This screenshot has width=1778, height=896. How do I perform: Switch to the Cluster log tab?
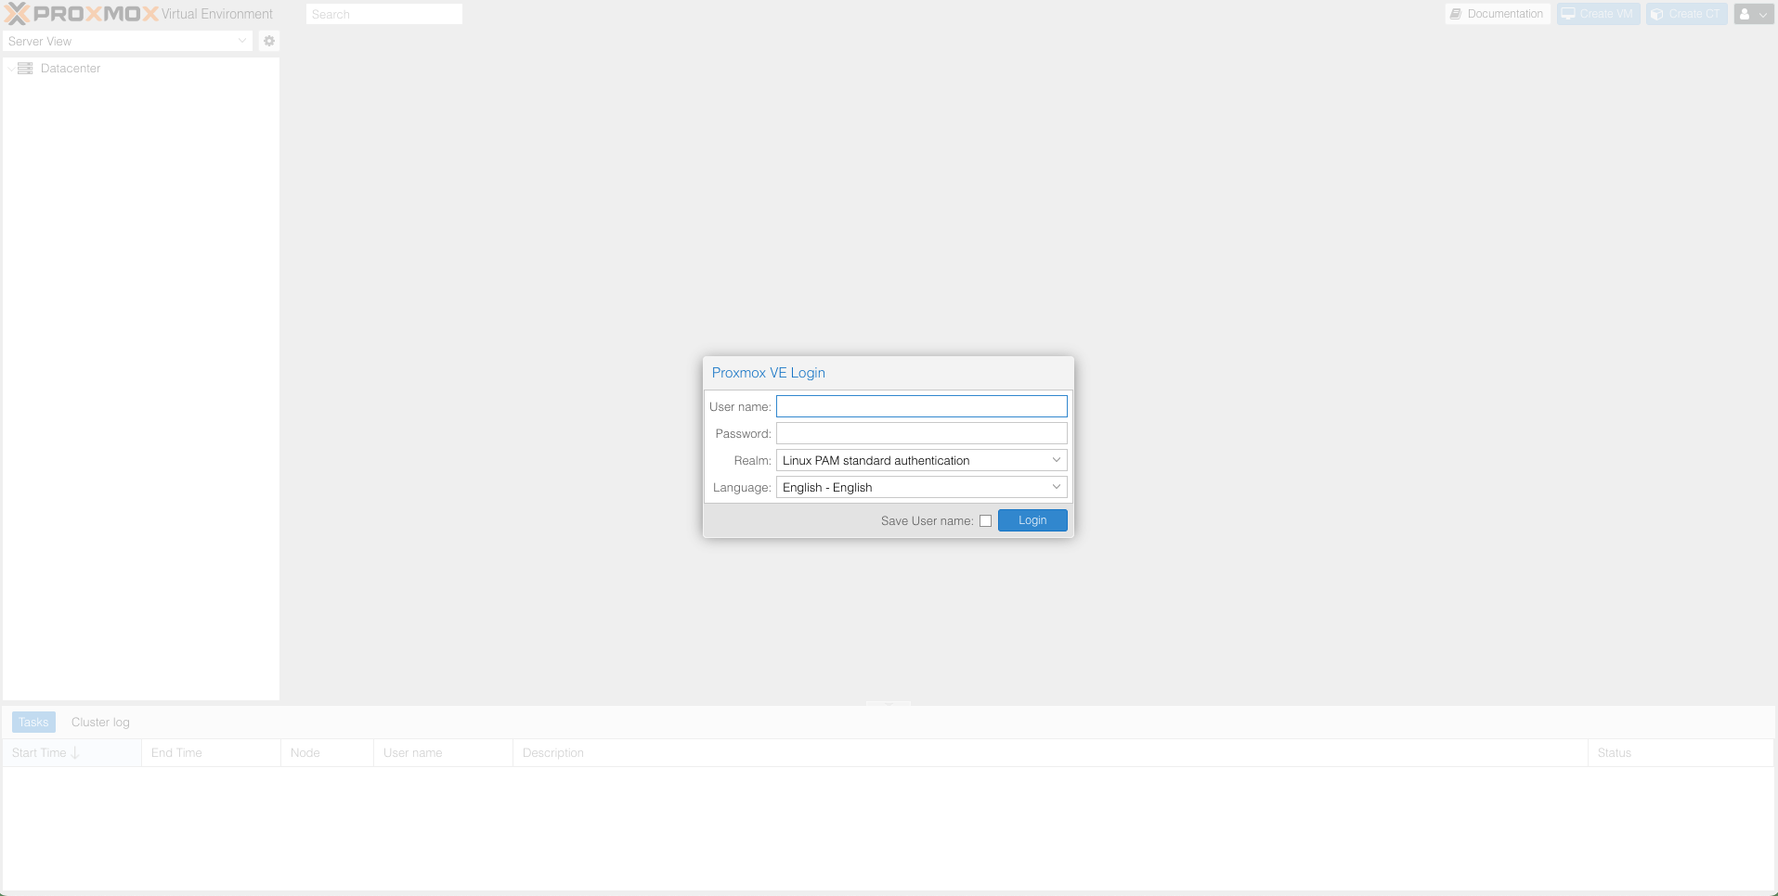pos(100,722)
